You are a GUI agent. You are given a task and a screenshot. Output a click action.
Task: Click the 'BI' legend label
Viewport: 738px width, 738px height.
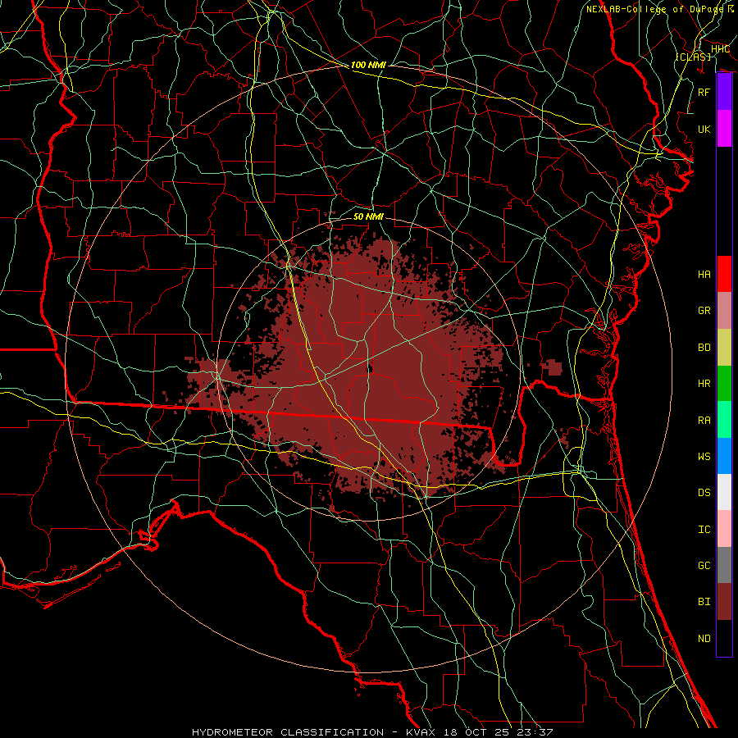coord(704,602)
